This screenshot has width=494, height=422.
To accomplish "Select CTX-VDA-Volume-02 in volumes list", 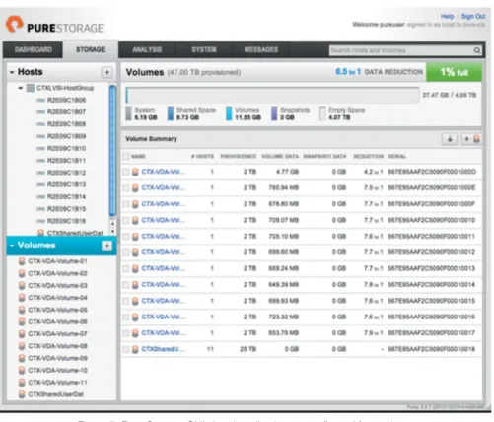I will [57, 273].
